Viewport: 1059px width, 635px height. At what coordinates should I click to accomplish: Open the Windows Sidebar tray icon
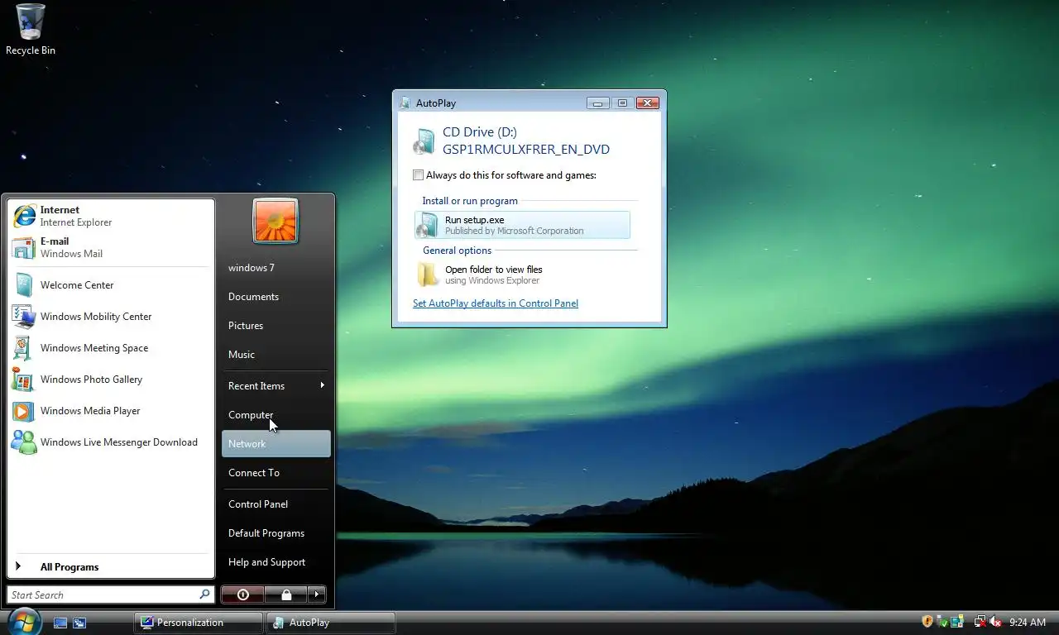point(957,622)
